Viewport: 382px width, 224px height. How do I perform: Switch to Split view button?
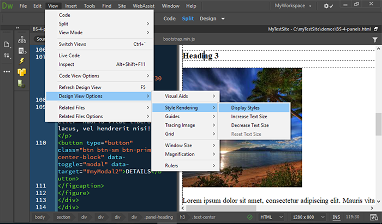pos(188,19)
